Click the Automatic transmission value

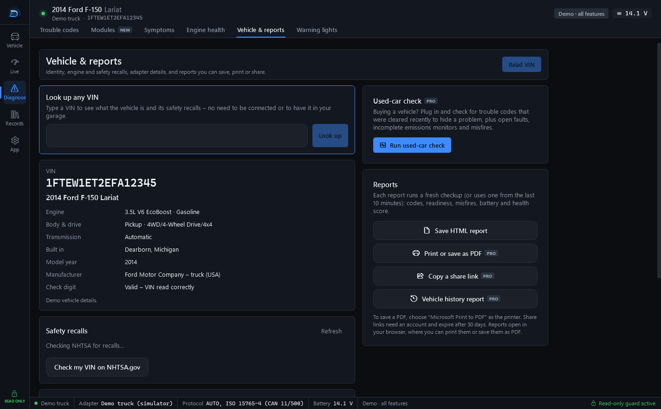point(138,237)
